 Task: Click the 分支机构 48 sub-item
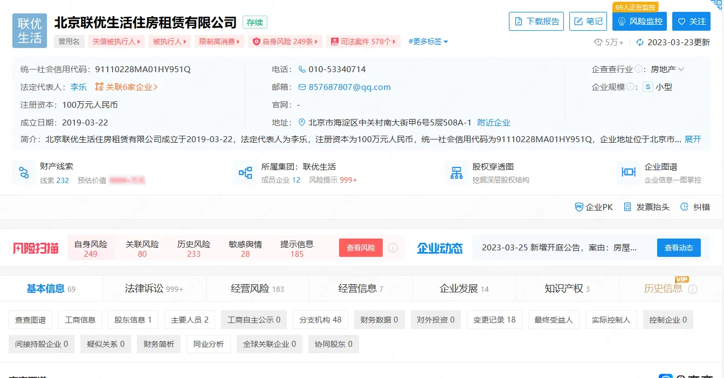coord(320,320)
